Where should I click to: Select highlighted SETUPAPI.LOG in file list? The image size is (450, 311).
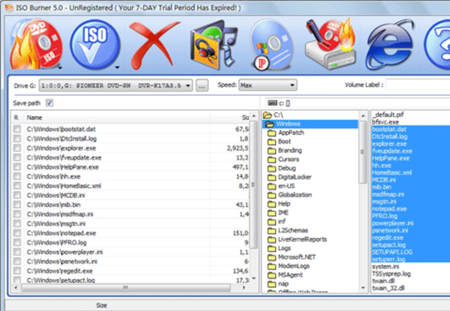(x=392, y=252)
